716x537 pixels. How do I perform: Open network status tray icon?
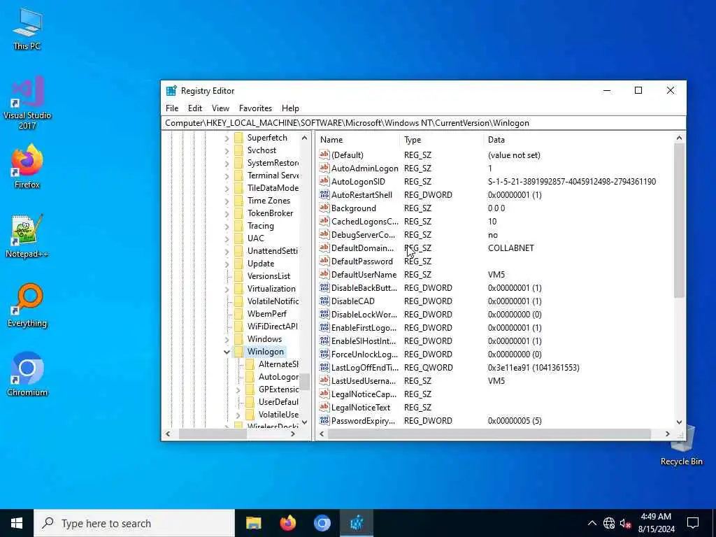tap(609, 523)
